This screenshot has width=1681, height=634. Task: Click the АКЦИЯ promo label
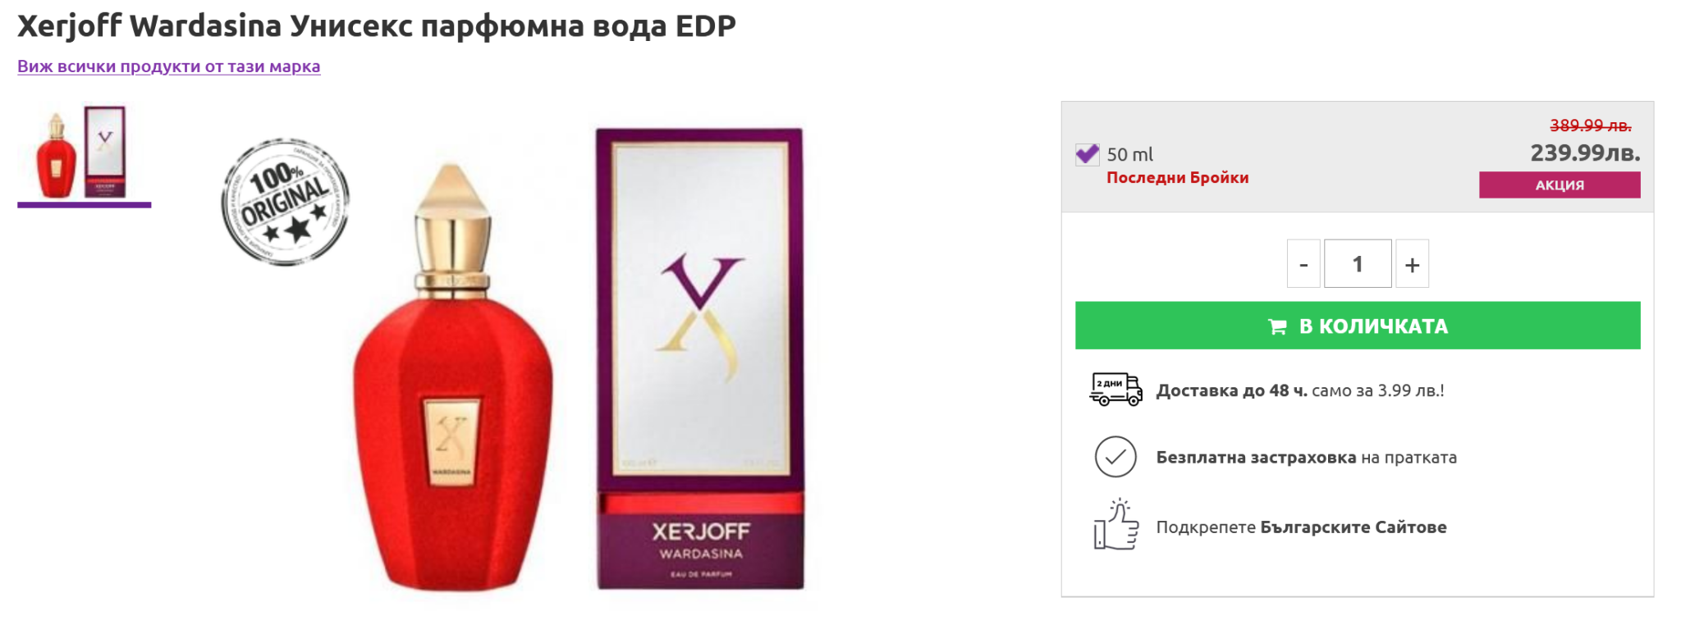(x=1560, y=185)
